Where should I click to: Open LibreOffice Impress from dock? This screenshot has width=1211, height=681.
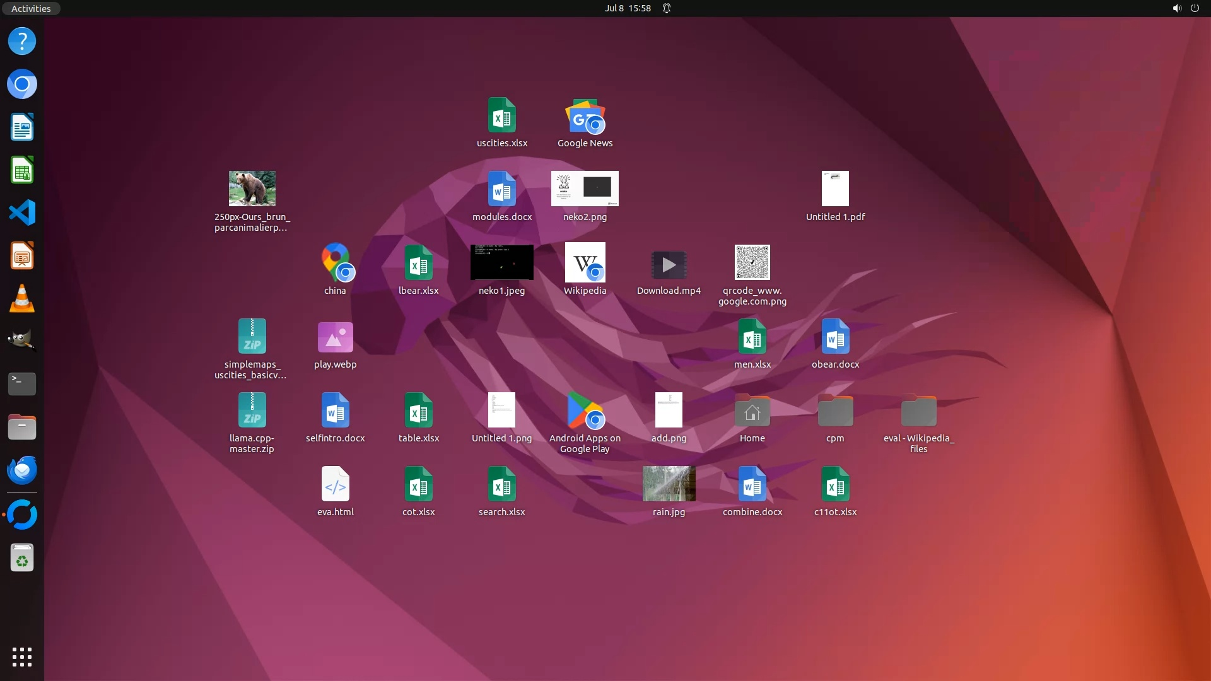point(22,256)
